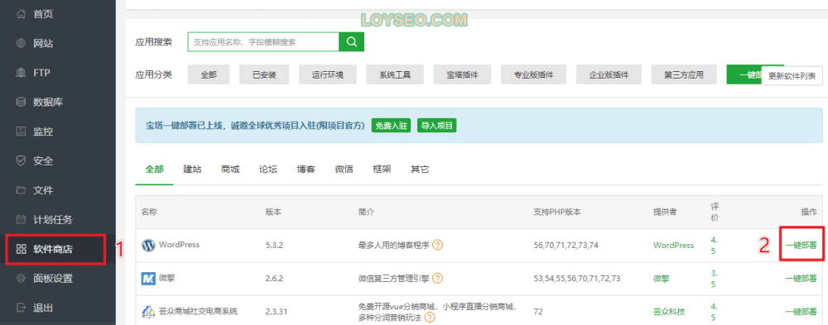Switch to the 博客 tab
Screen dimensions: 828x325
(306, 170)
